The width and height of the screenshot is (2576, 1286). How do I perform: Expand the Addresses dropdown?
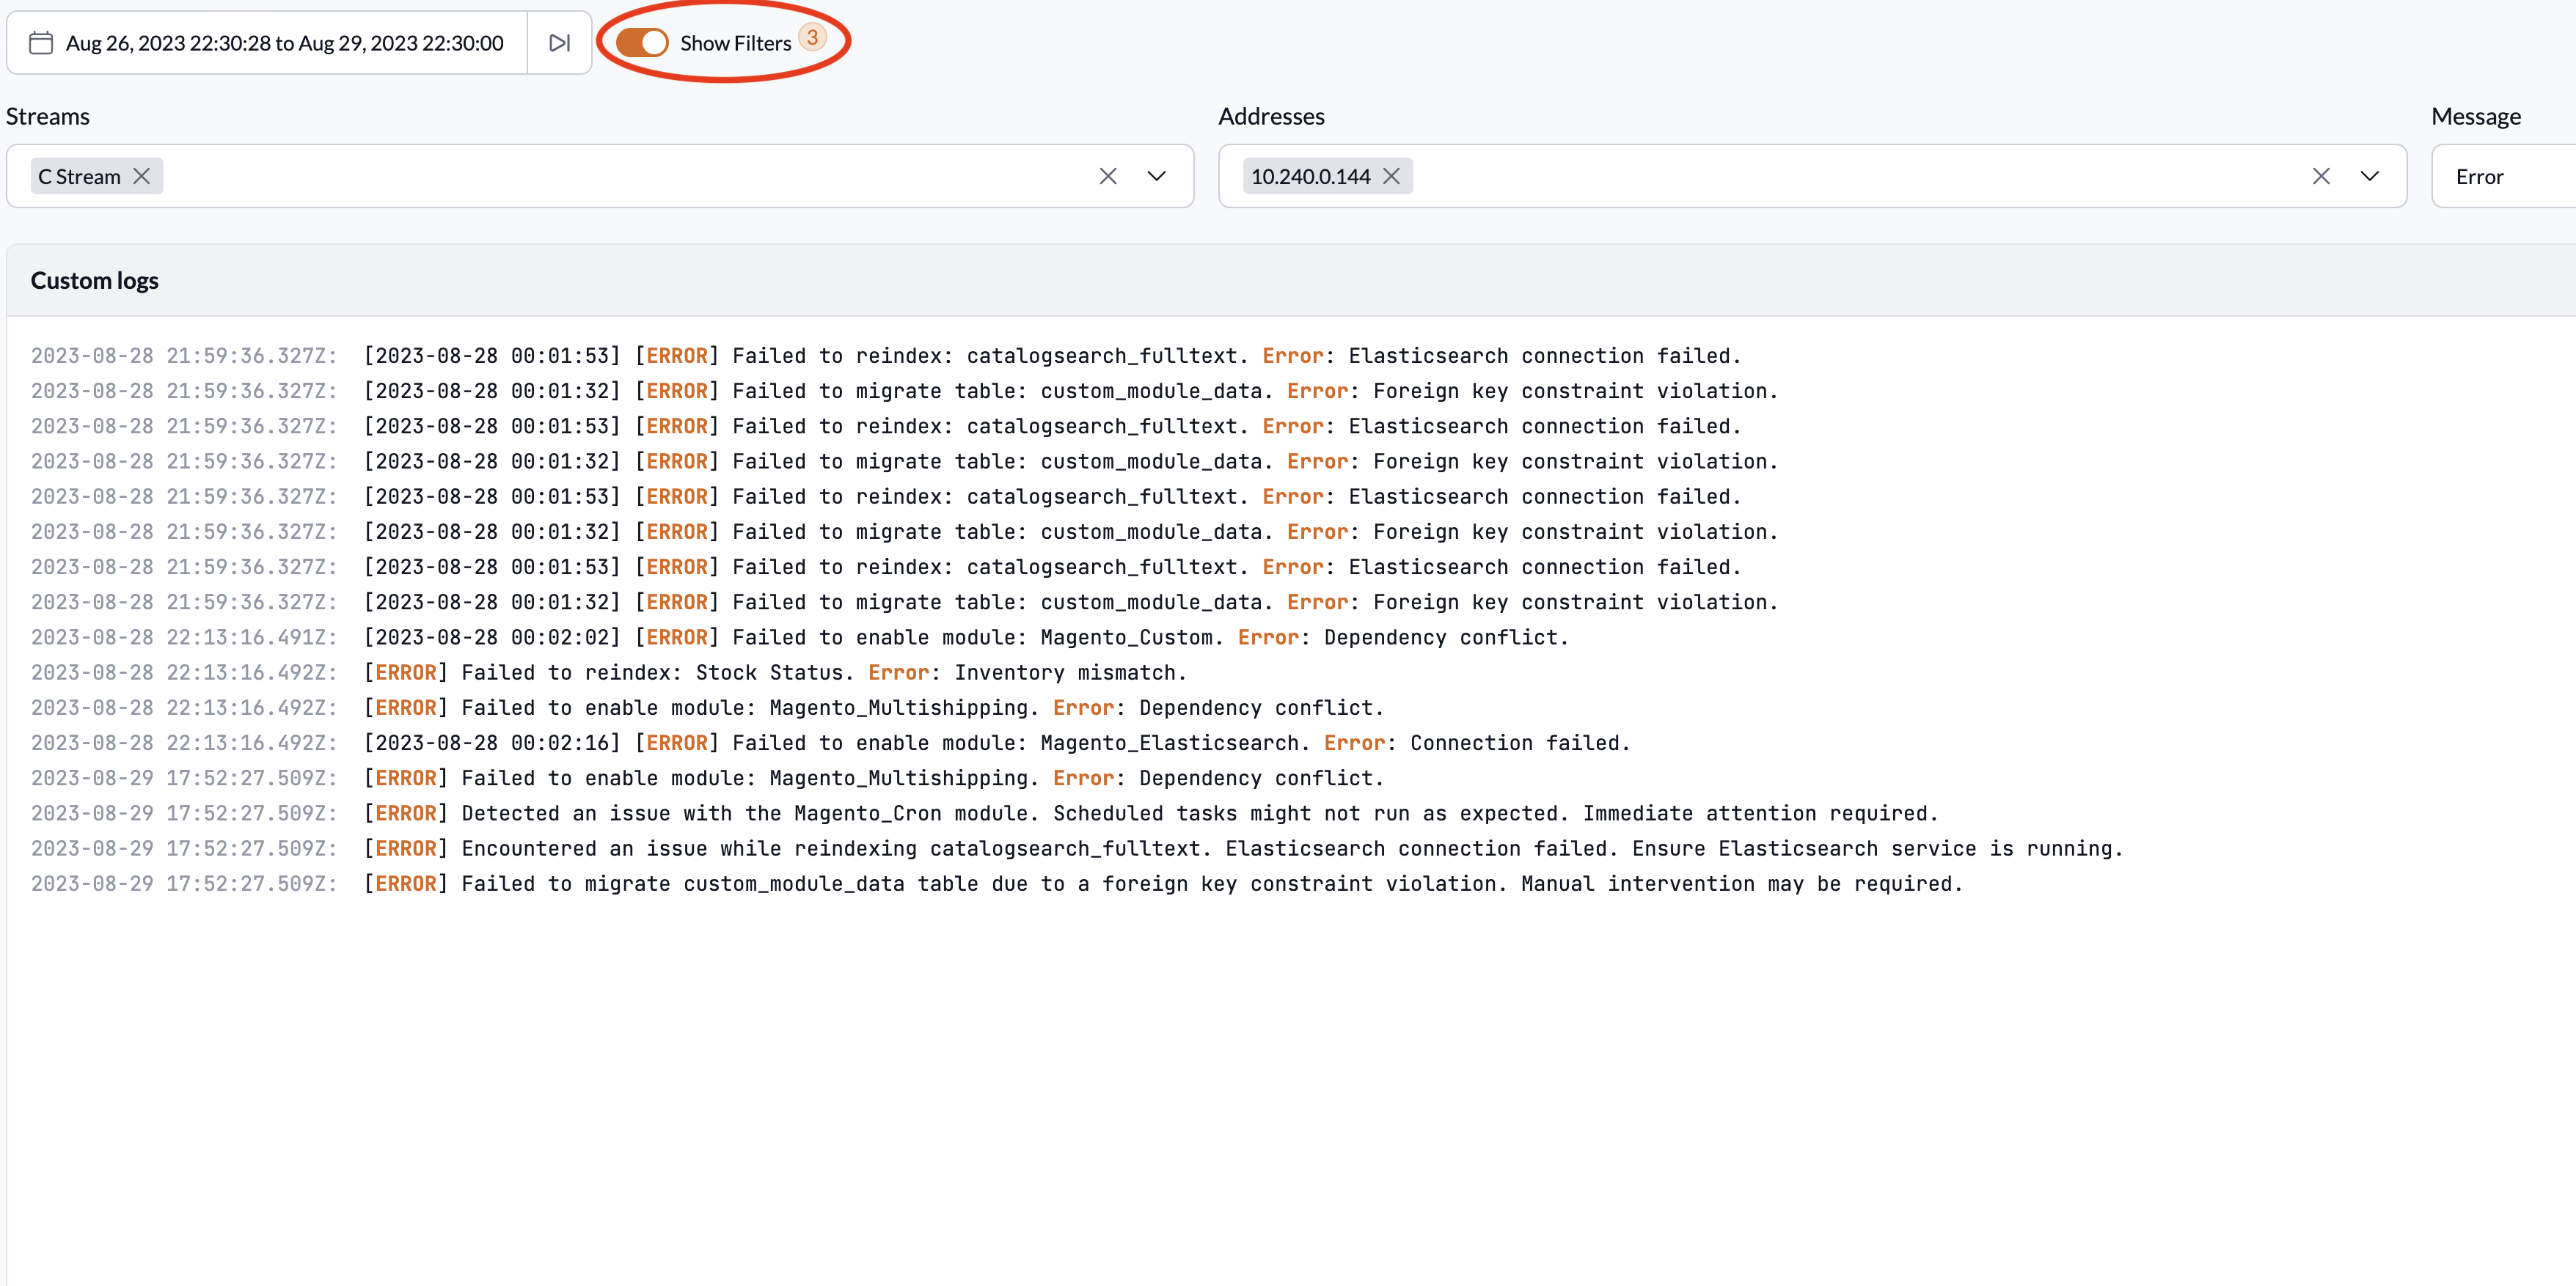[2369, 176]
